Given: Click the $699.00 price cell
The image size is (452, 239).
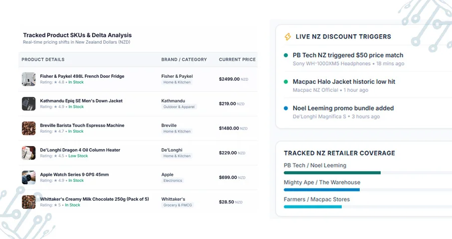Looking at the screenshot, I should [x=232, y=177].
